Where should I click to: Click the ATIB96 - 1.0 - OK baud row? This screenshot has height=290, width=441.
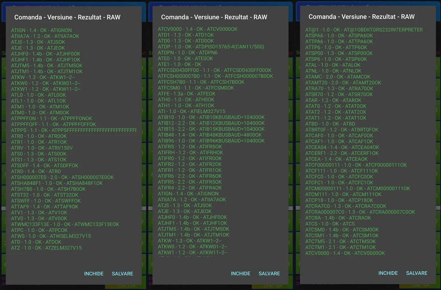211,141
